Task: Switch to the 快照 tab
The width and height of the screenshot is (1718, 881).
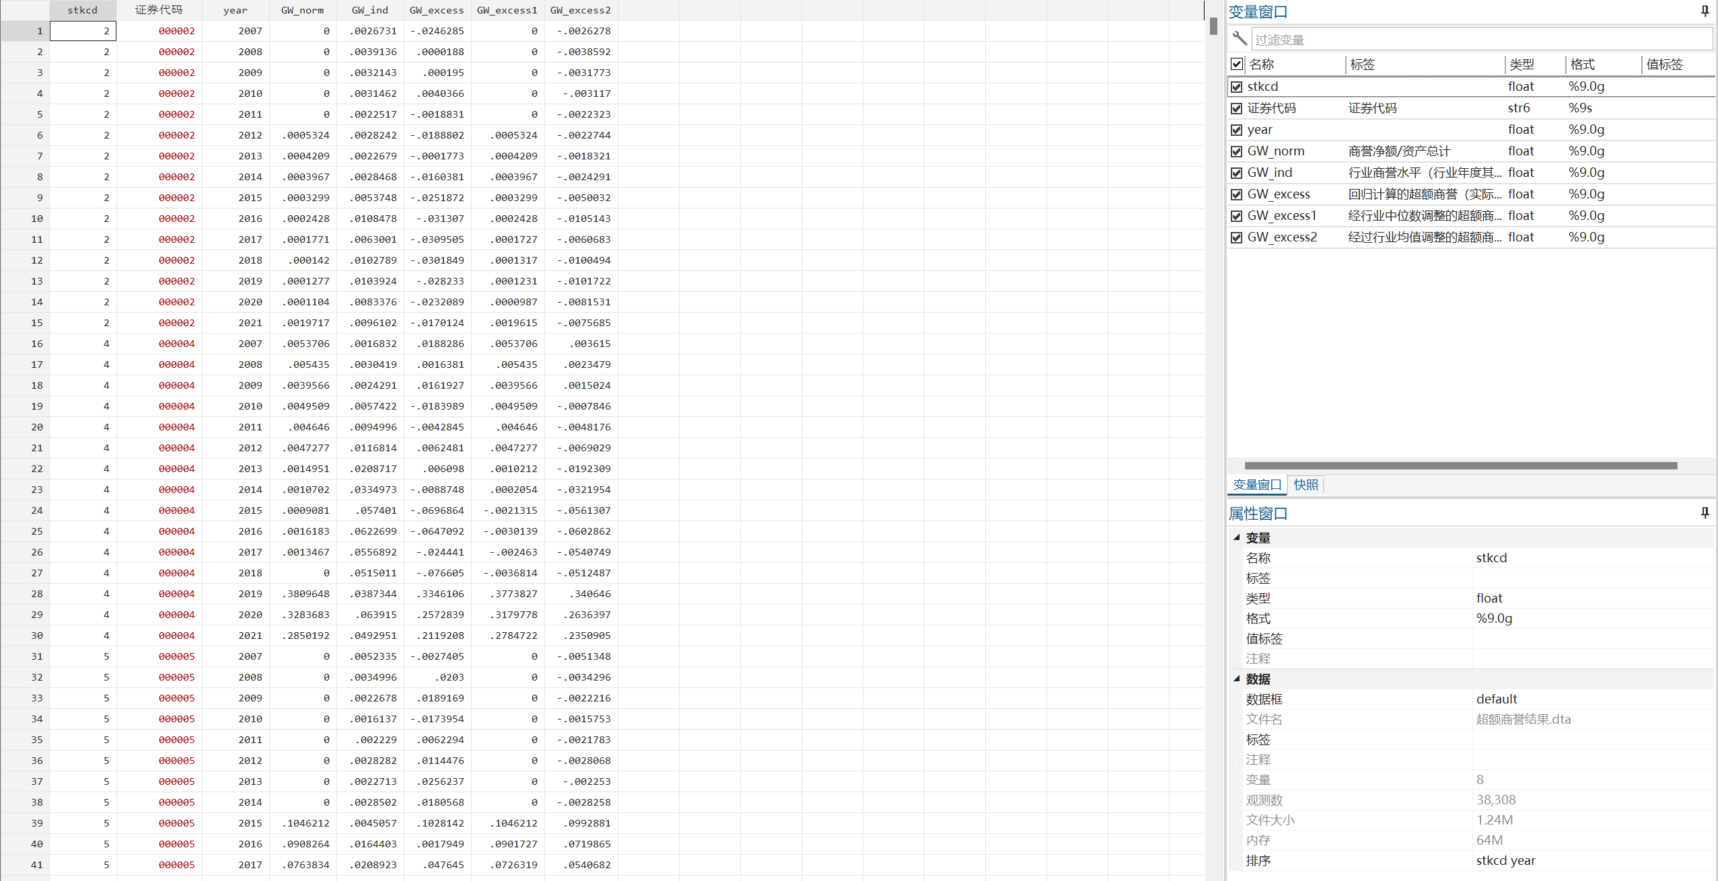Action: [x=1305, y=485]
